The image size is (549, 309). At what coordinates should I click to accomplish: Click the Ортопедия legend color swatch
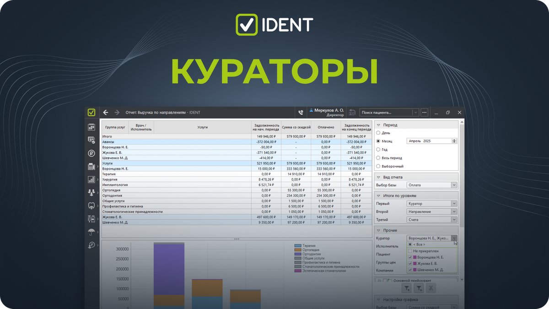pos(298,250)
